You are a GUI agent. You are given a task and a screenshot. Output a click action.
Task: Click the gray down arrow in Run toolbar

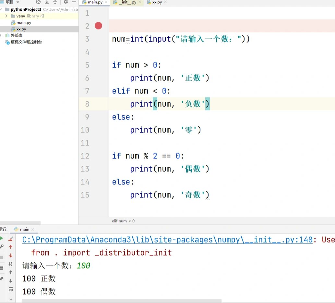pyautogui.click(x=11, y=281)
